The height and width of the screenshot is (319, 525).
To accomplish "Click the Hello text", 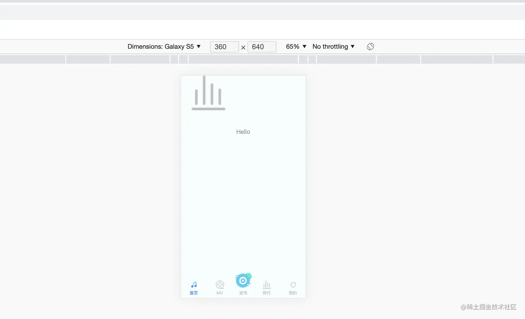I will 243,132.
